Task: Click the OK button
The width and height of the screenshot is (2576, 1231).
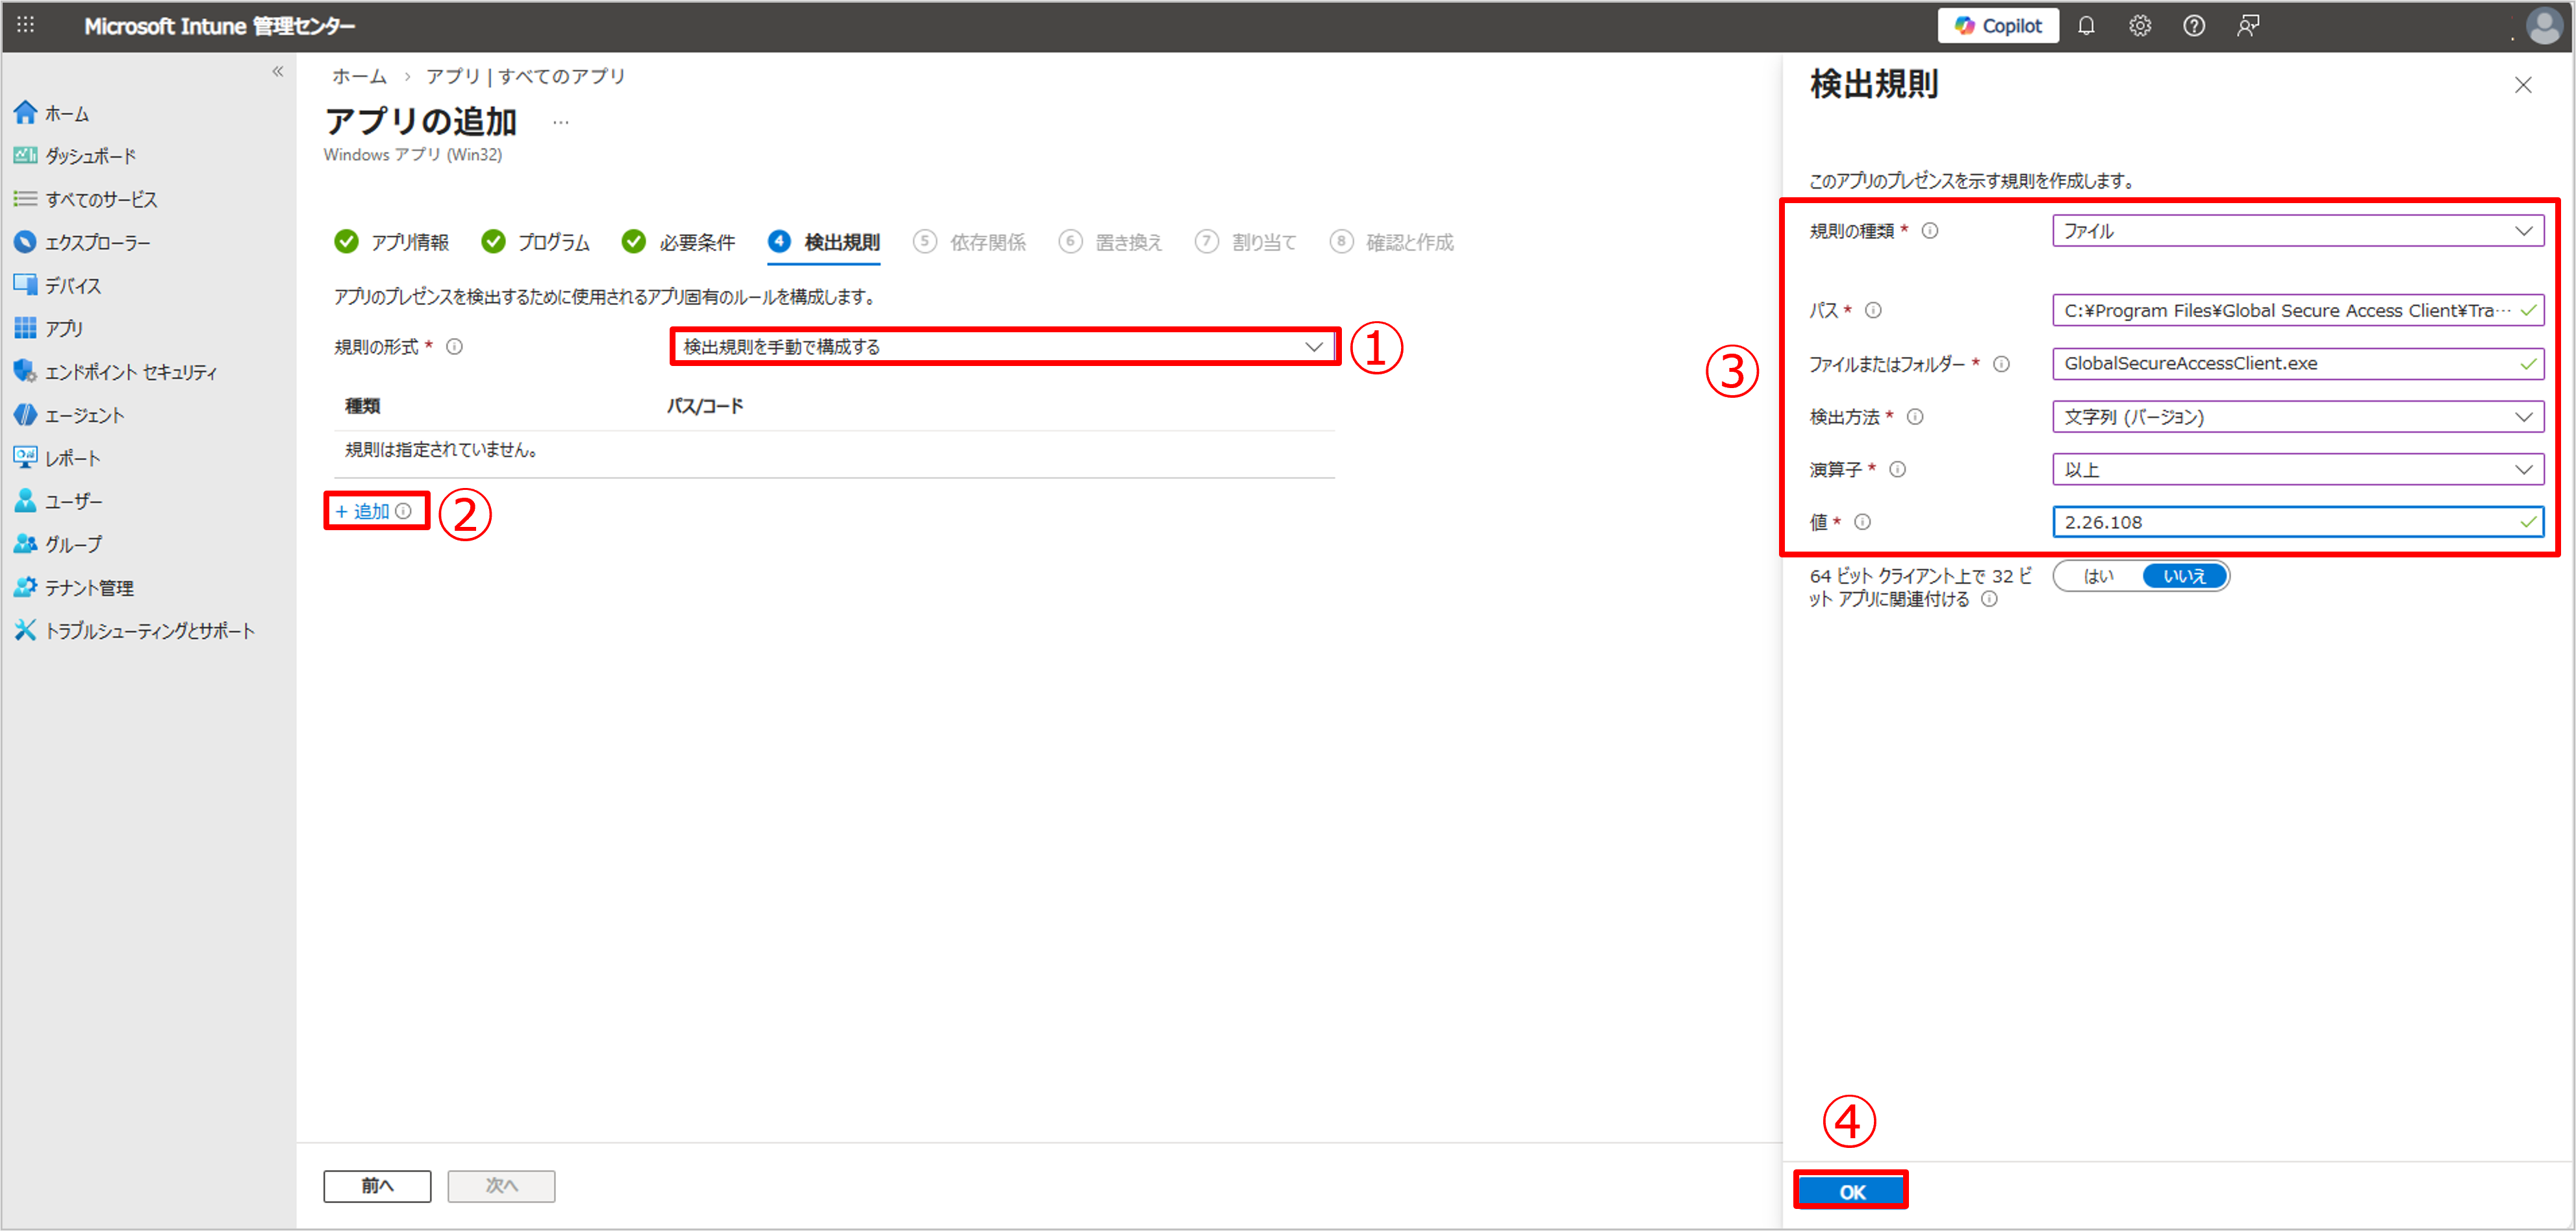Action: (1851, 1191)
